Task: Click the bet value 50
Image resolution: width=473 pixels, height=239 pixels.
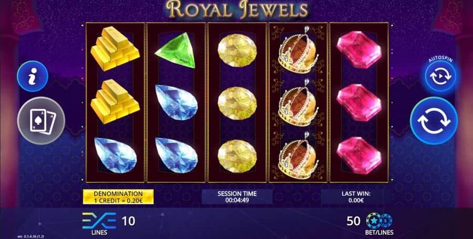Action: click(354, 221)
